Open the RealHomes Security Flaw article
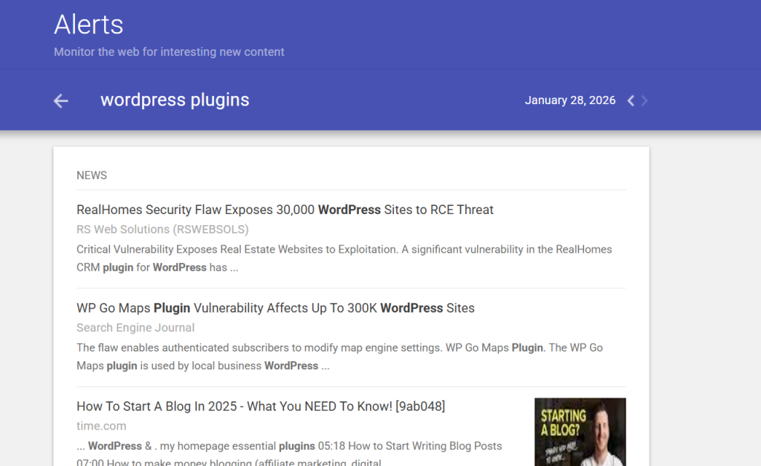This screenshot has height=466, width=761. [285, 210]
